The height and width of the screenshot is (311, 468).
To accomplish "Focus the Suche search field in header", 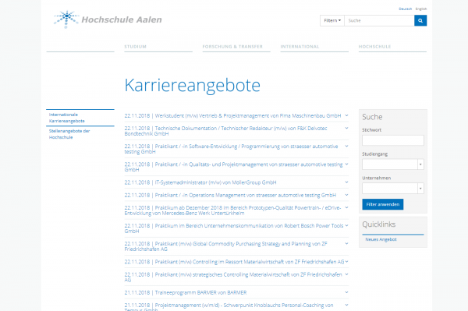I will 379,20.
